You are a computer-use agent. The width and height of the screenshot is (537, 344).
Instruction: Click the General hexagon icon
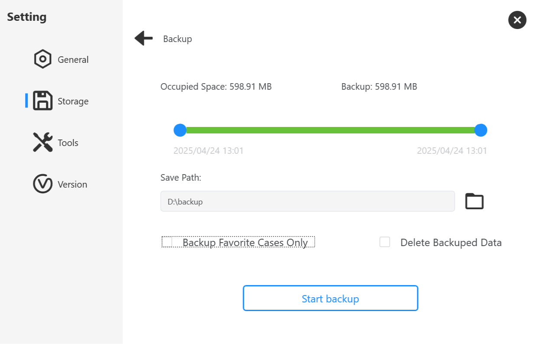click(x=43, y=59)
